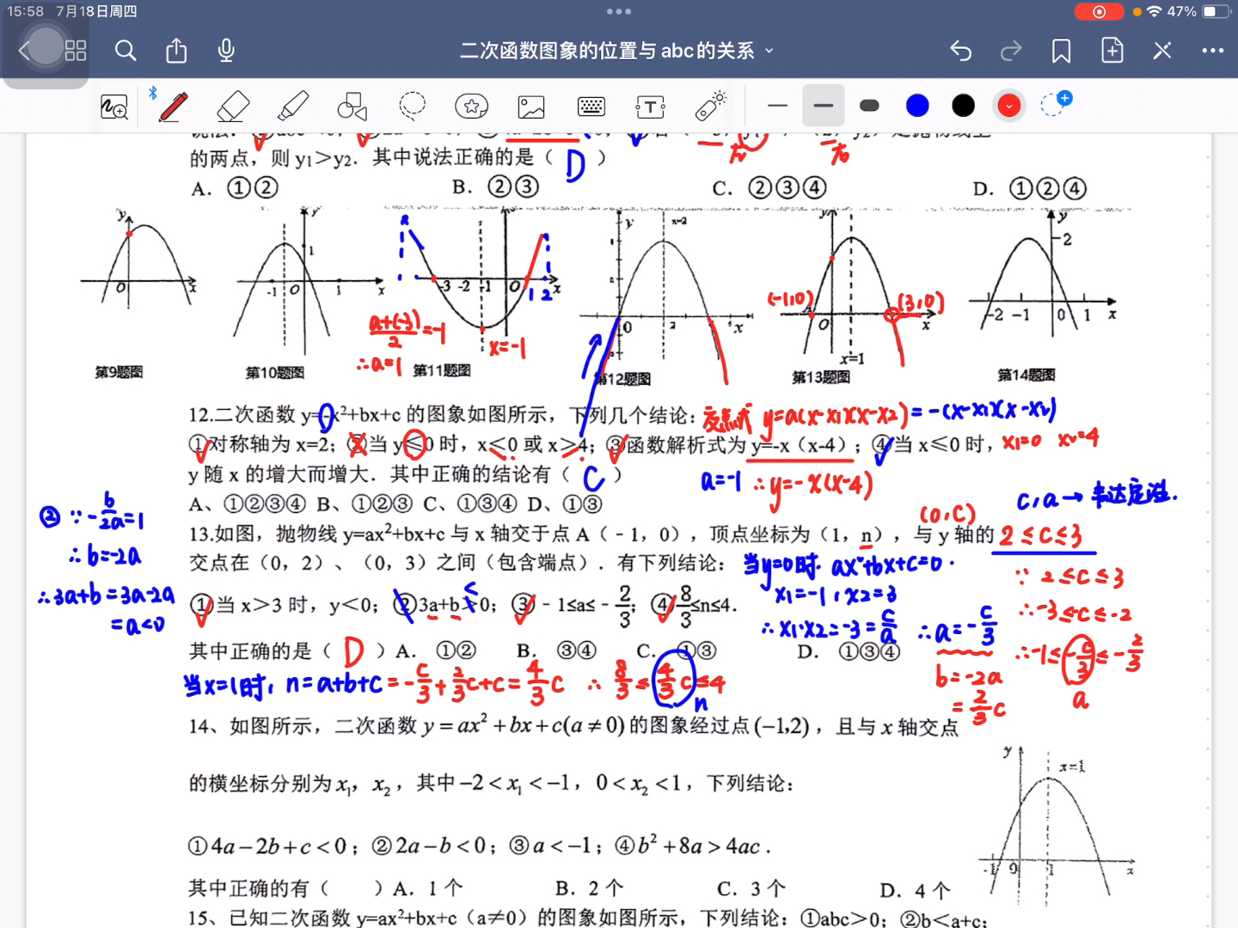The height and width of the screenshot is (928, 1238).
Task: Tap the text '第13题图'
Action: [x=820, y=376]
